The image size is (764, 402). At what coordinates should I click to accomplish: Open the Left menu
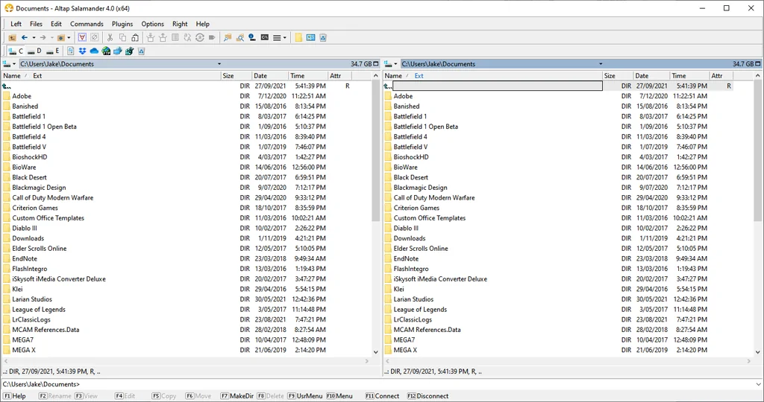16,24
